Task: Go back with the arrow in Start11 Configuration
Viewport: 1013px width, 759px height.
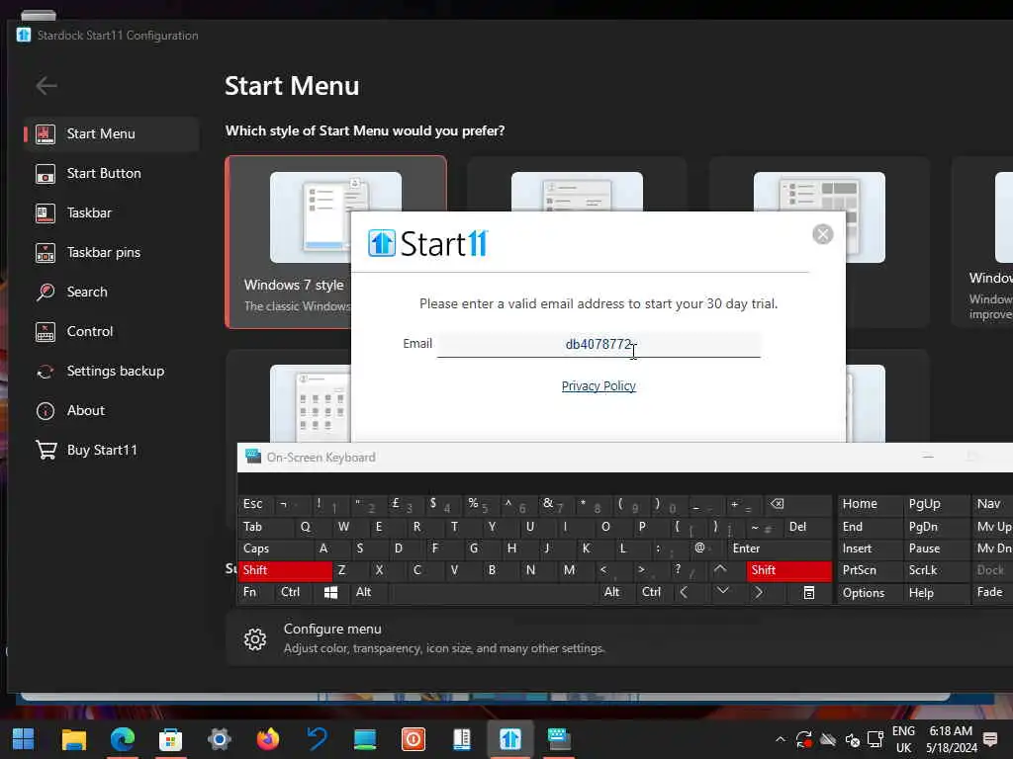Action: coord(46,85)
